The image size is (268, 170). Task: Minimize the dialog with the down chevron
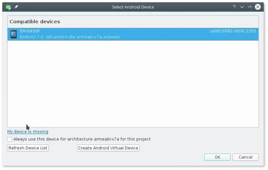pyautogui.click(x=242, y=7)
